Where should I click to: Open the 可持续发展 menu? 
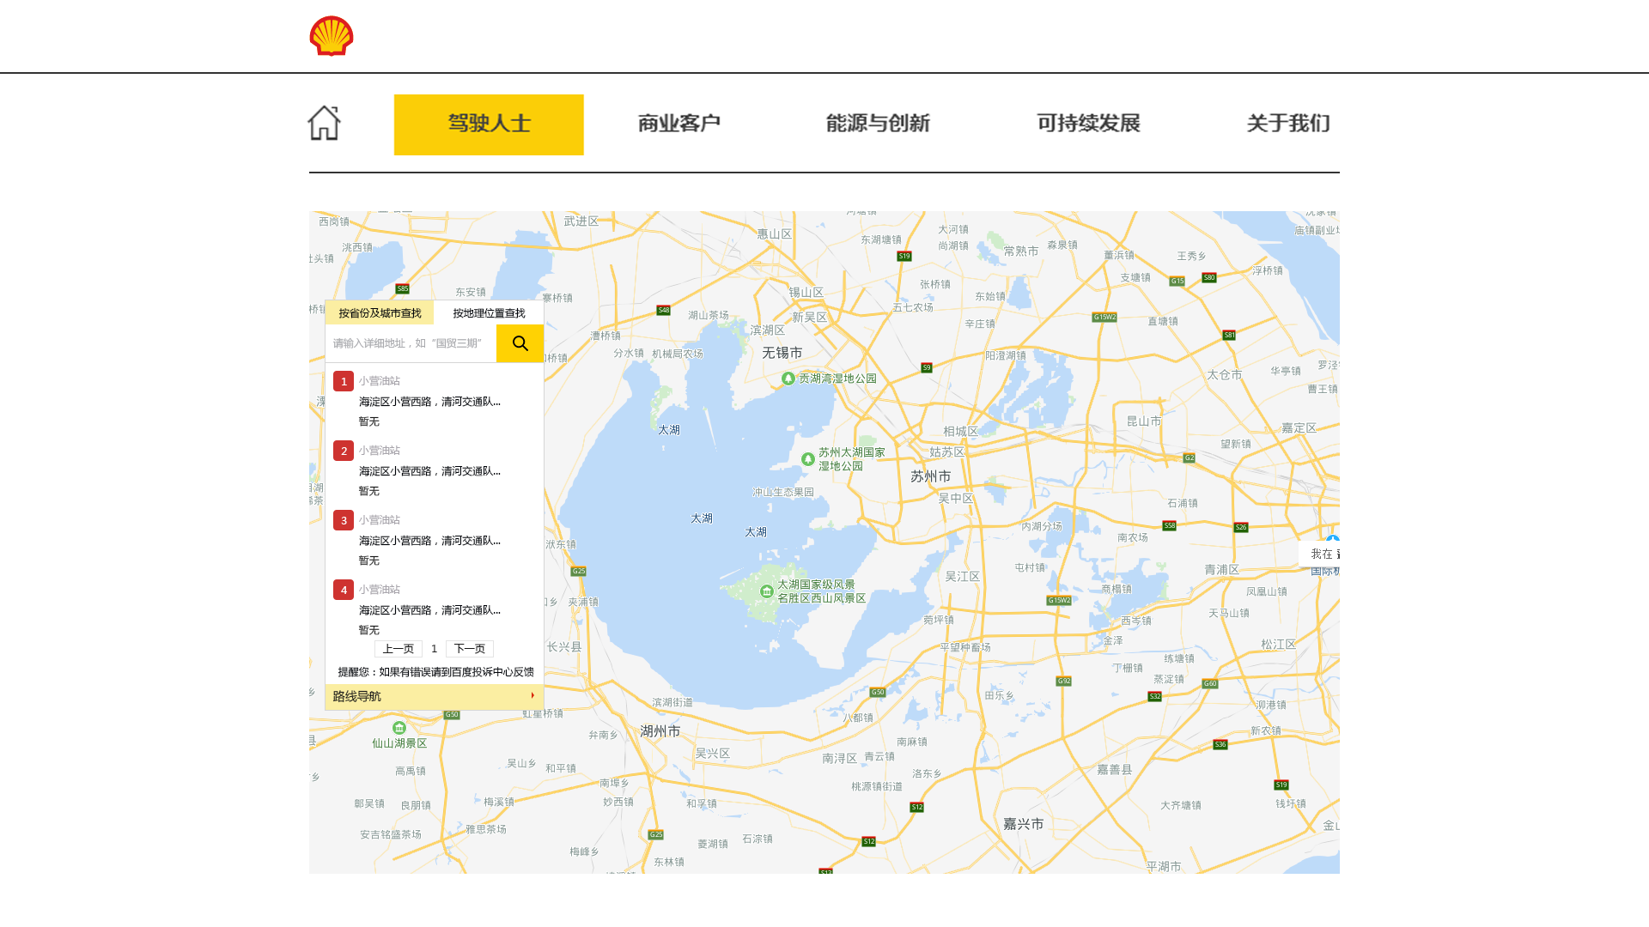point(1088,124)
